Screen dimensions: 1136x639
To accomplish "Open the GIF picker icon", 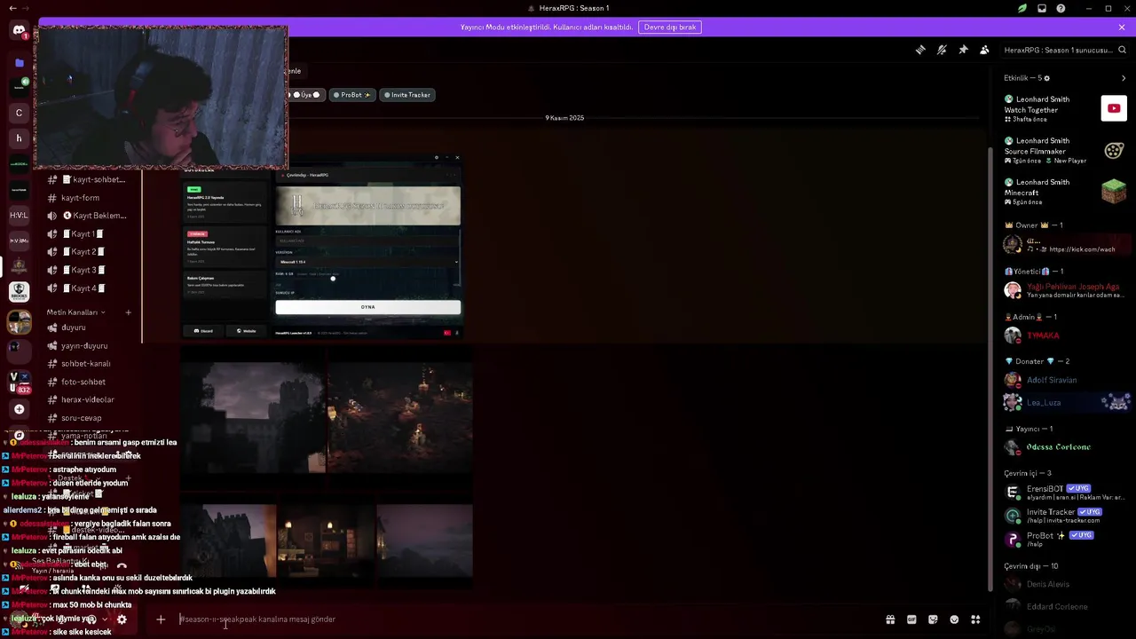I will tap(911, 619).
